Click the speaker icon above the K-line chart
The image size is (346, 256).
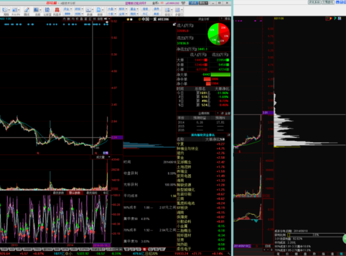[106, 19]
